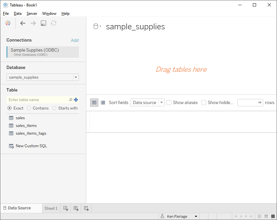
Task: Open the Database sample_supplies dropdown
Action: pyautogui.click(x=43, y=77)
